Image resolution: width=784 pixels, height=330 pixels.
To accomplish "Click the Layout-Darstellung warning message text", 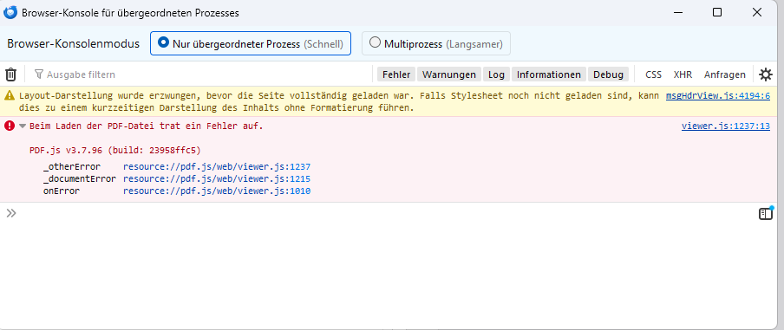I will point(338,101).
